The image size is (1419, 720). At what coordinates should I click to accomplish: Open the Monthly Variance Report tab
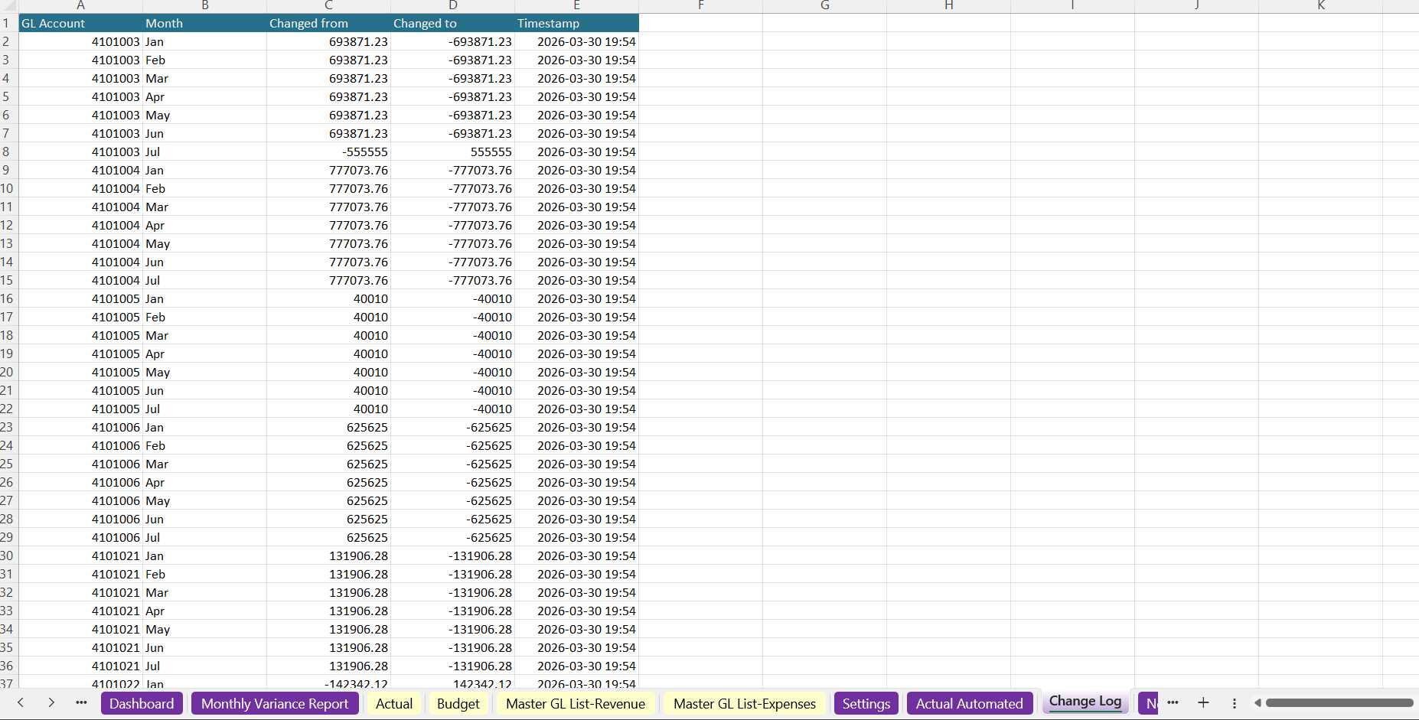click(275, 703)
